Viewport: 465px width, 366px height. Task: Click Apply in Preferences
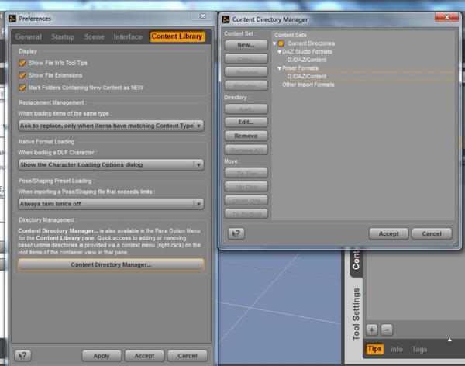coord(102,356)
